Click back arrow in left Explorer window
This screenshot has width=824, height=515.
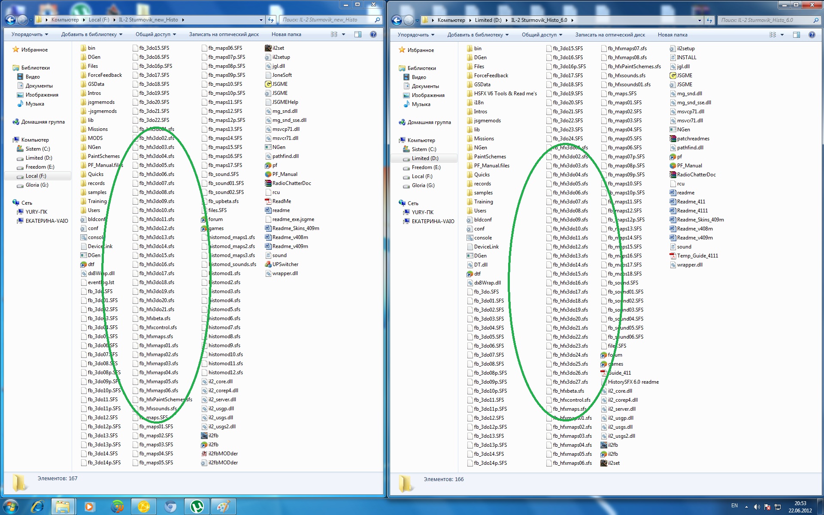click(x=10, y=20)
